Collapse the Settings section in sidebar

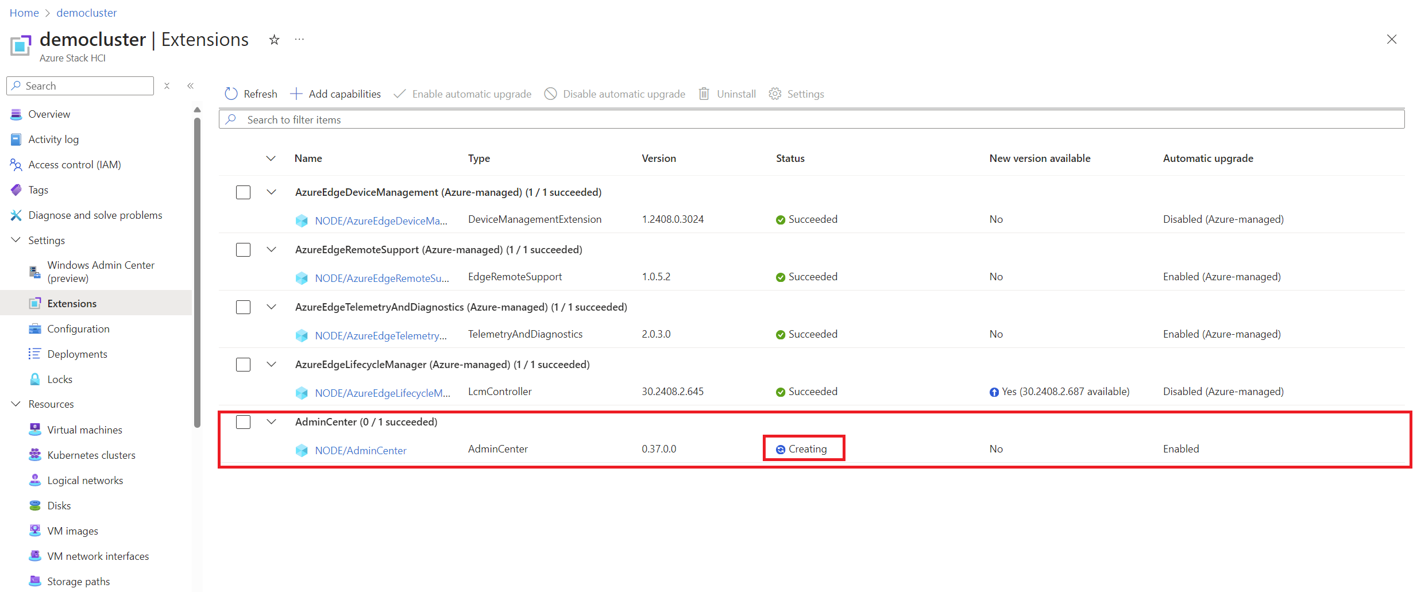coord(16,240)
